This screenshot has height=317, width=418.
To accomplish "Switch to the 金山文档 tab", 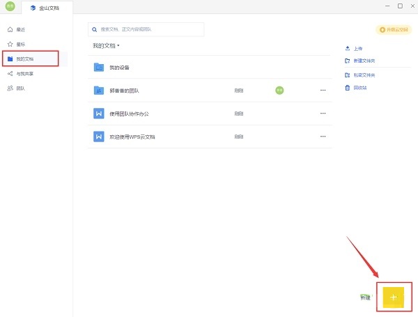I will click(47, 7).
